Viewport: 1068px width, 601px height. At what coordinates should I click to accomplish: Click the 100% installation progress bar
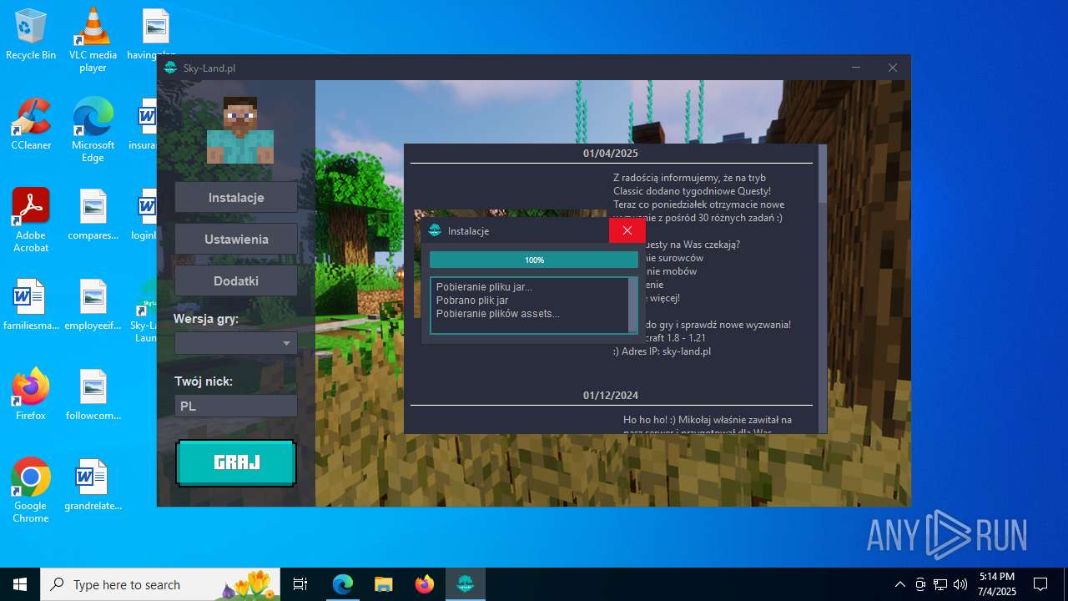point(534,260)
